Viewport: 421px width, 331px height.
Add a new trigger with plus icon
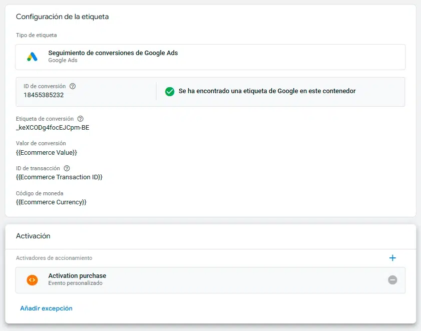(392, 258)
